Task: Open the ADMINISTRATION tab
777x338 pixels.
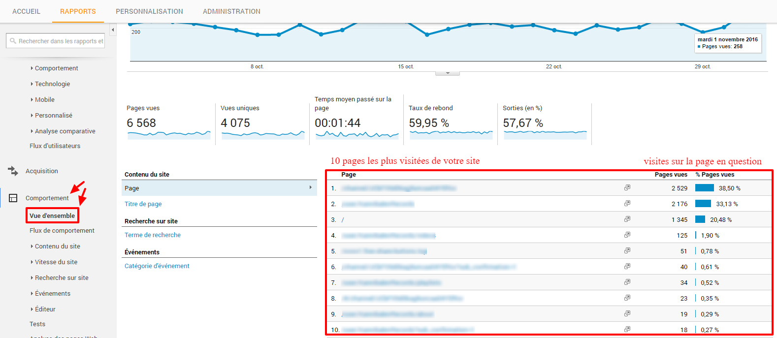Action: point(231,11)
